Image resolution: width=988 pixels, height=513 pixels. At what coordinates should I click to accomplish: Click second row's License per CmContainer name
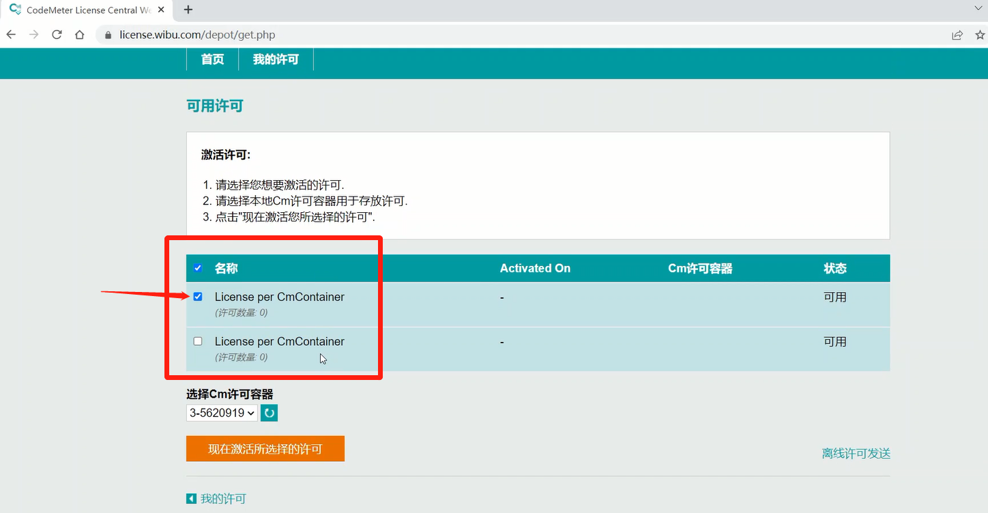click(x=280, y=341)
